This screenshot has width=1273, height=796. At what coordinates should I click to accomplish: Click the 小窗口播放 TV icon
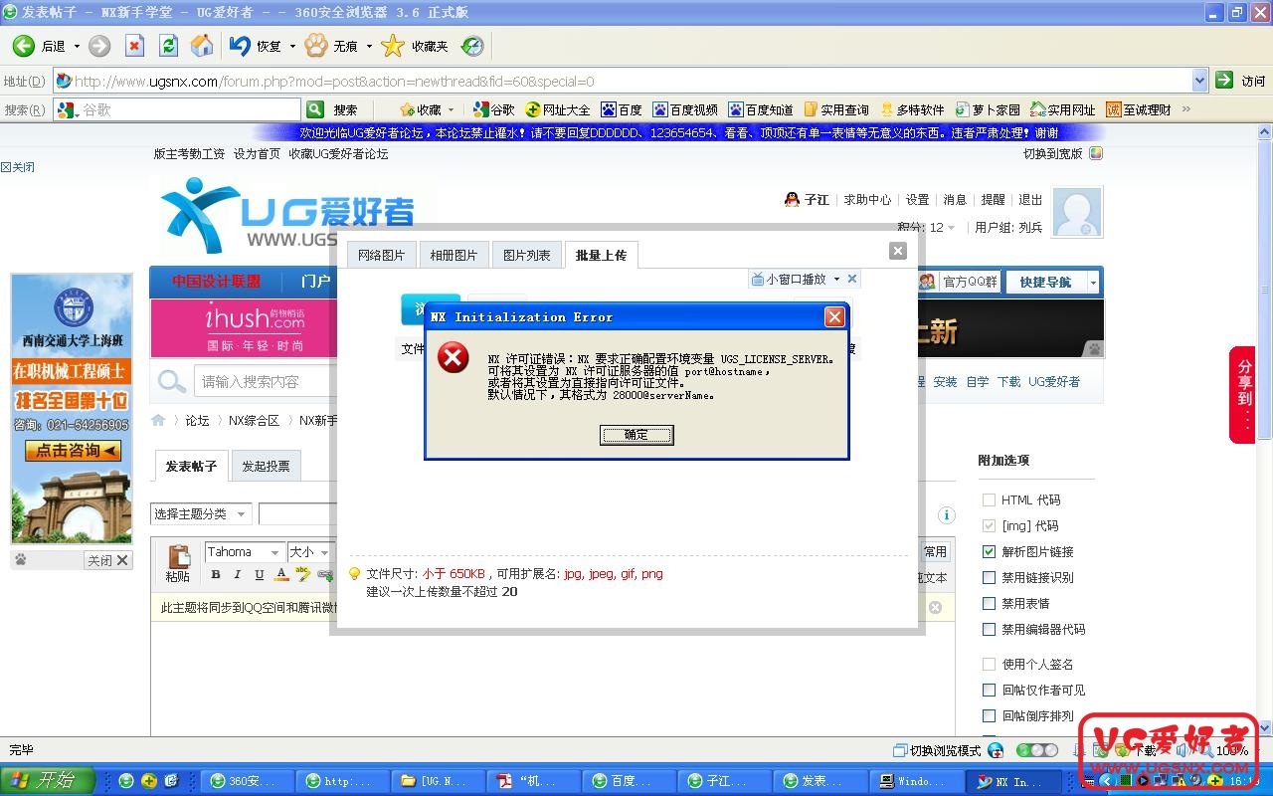(x=757, y=279)
